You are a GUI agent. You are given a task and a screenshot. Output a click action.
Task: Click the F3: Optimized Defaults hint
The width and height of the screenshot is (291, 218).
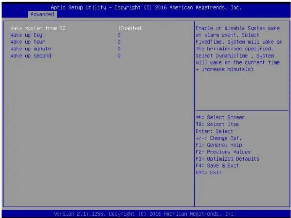coord(227,159)
